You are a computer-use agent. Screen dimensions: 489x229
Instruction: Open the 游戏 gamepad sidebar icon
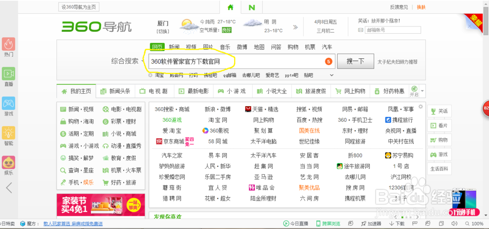(9, 103)
